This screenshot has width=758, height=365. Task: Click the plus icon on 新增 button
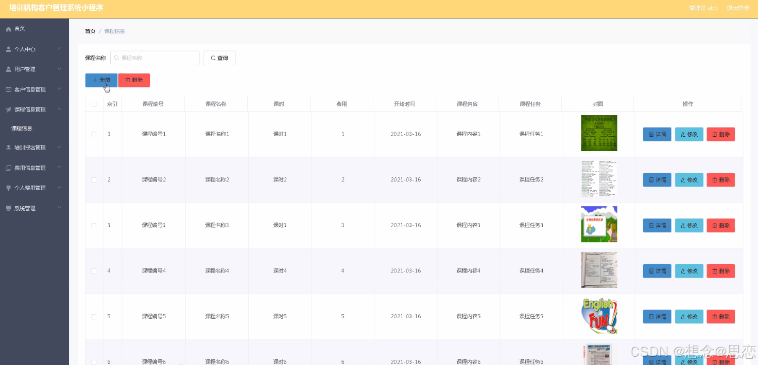pyautogui.click(x=95, y=80)
